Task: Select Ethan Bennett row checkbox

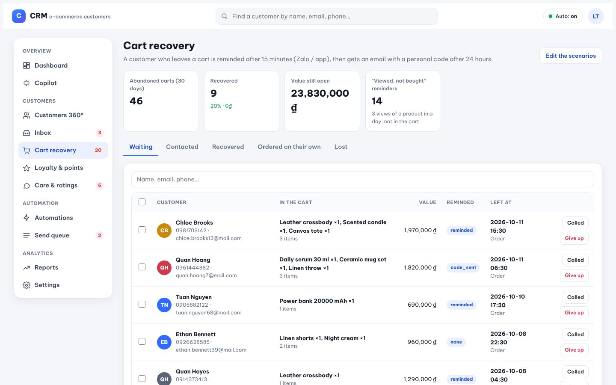Action: (x=142, y=341)
